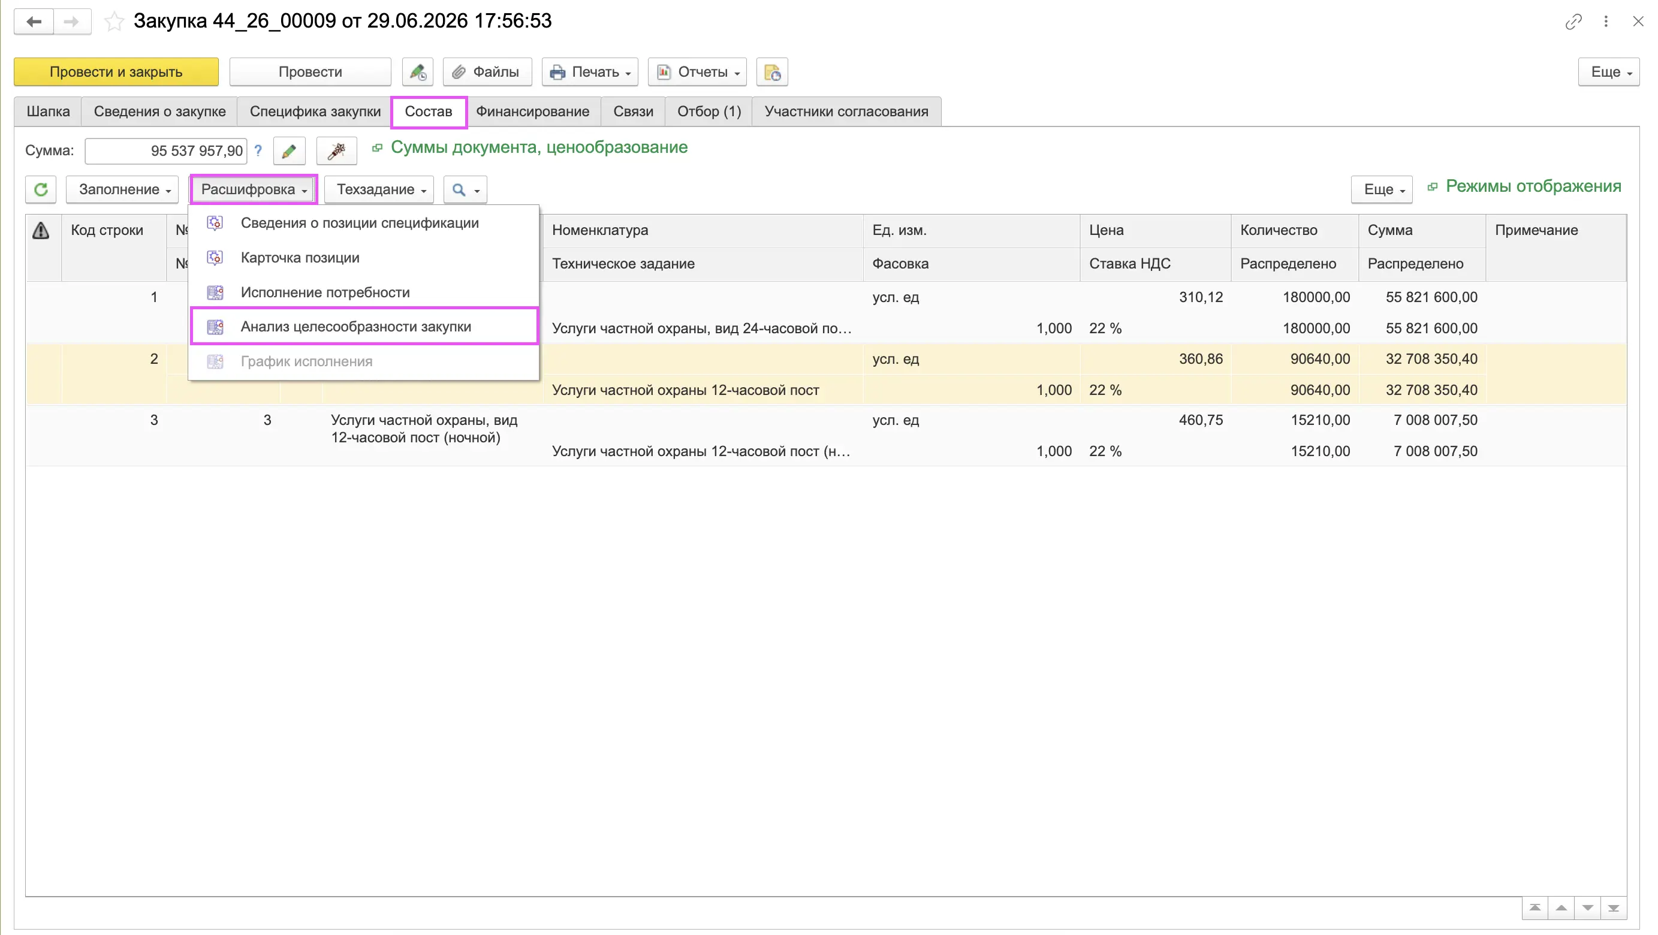Copy link with the chain icon
Image resolution: width=1658 pixels, height=935 pixels.
click(x=1573, y=21)
